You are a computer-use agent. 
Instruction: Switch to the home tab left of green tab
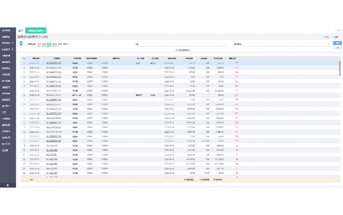tap(21, 31)
